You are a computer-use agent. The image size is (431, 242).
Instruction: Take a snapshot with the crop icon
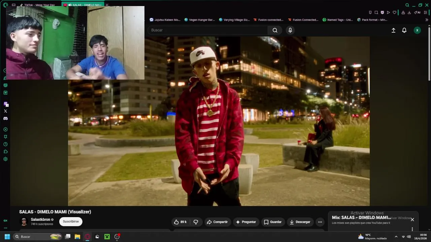pos(376,12)
